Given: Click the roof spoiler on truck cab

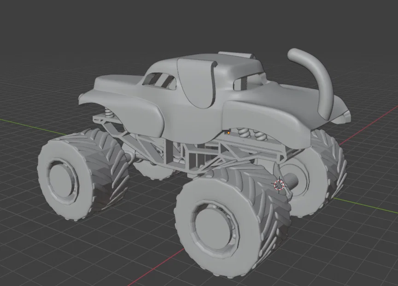Looking at the screenshot, I should (x=237, y=54).
